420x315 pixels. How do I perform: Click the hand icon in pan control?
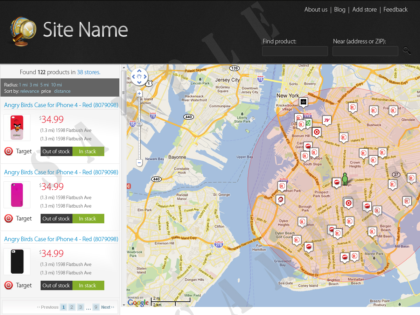pyautogui.click(x=139, y=77)
